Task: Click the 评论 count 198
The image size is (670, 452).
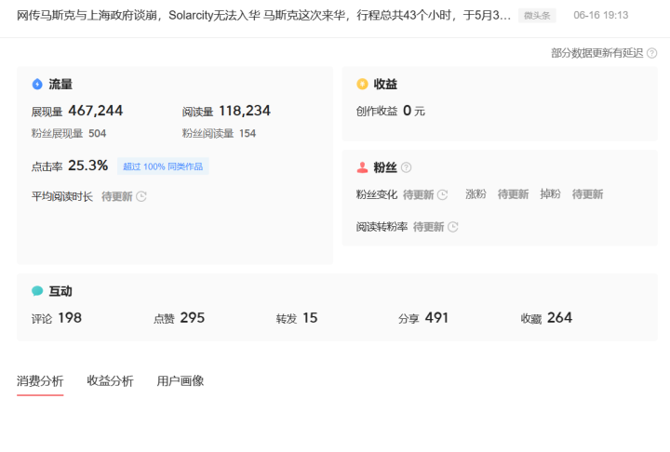Action: (x=70, y=317)
